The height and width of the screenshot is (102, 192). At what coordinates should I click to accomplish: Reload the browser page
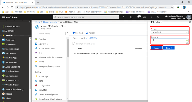12,7
